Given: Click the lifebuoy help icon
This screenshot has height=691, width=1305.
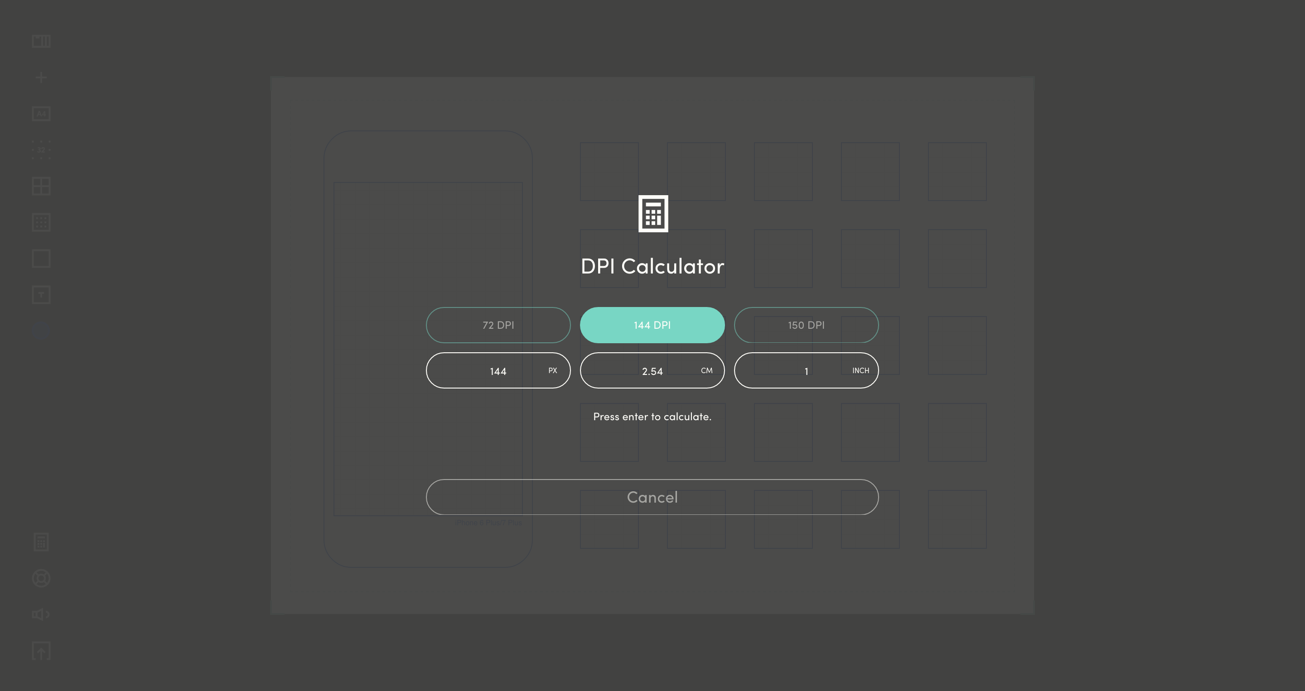Looking at the screenshot, I should click(x=41, y=578).
